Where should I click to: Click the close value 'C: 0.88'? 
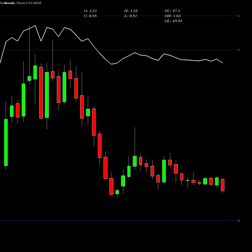tap(90, 16)
